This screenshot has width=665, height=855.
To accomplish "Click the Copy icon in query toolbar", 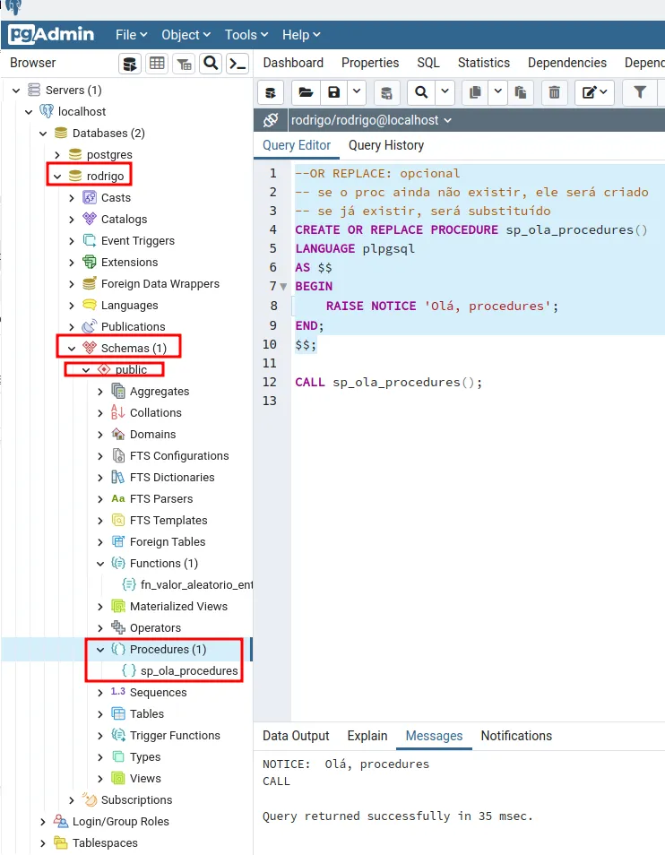I will click(475, 92).
